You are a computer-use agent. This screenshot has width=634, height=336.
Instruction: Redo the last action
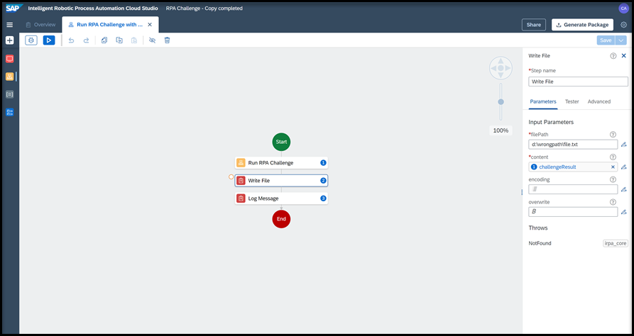click(x=86, y=40)
